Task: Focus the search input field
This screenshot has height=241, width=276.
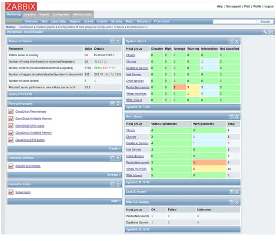Action: point(235,22)
